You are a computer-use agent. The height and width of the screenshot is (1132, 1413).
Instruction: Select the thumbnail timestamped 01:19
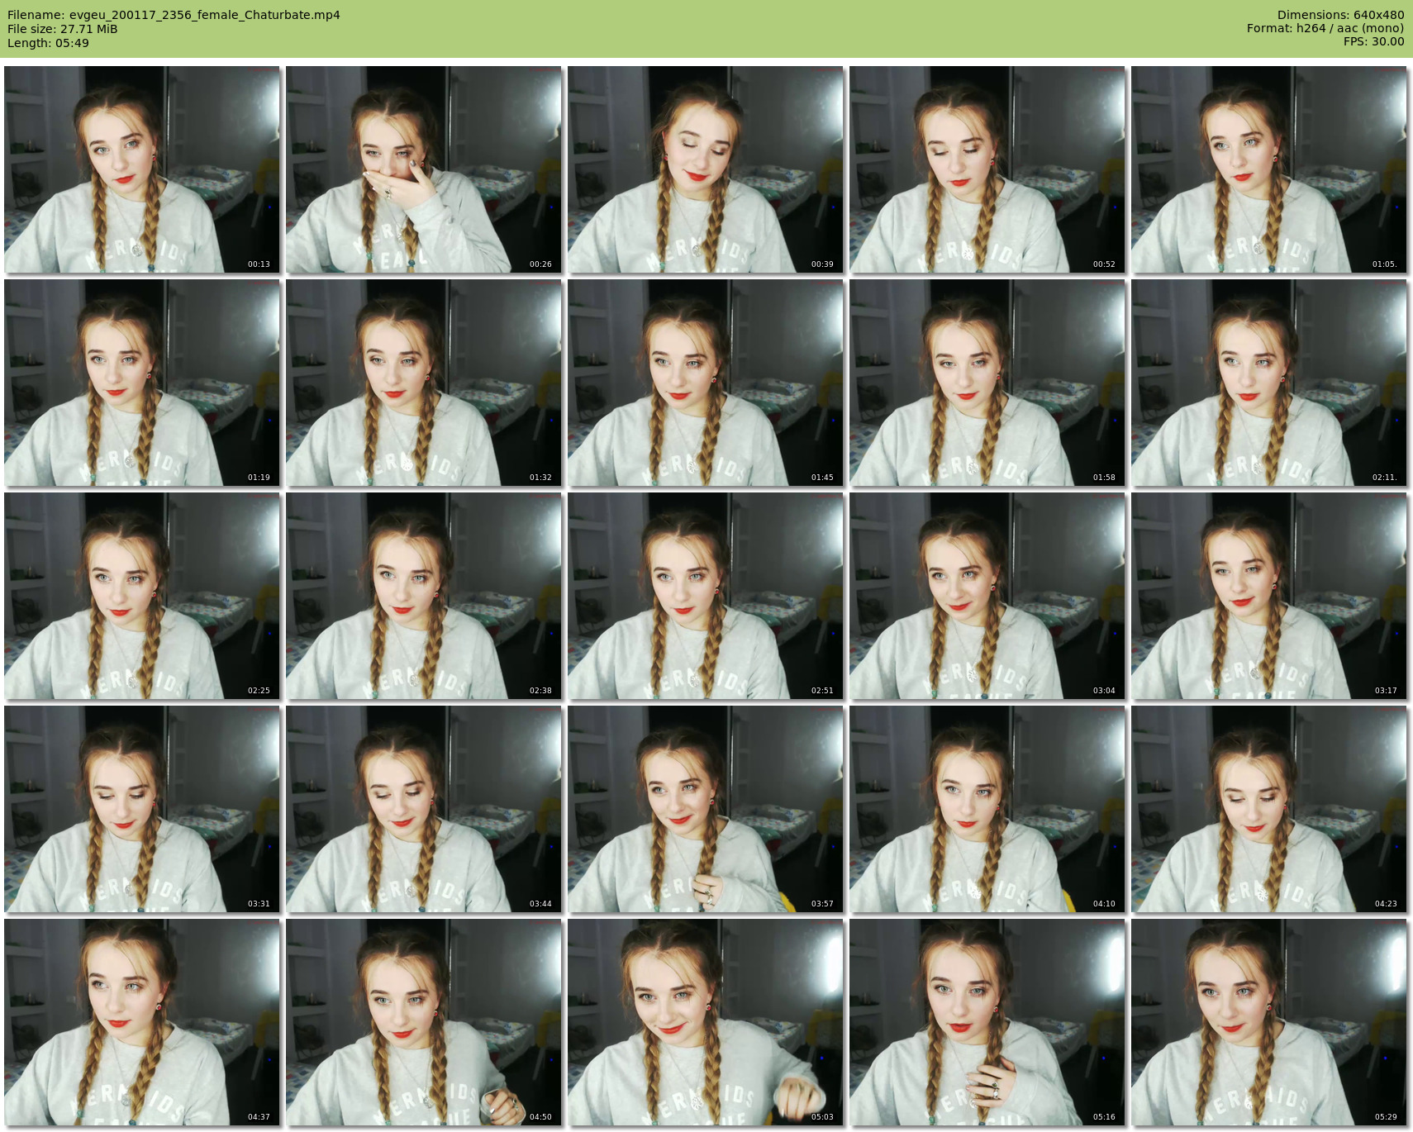point(142,383)
